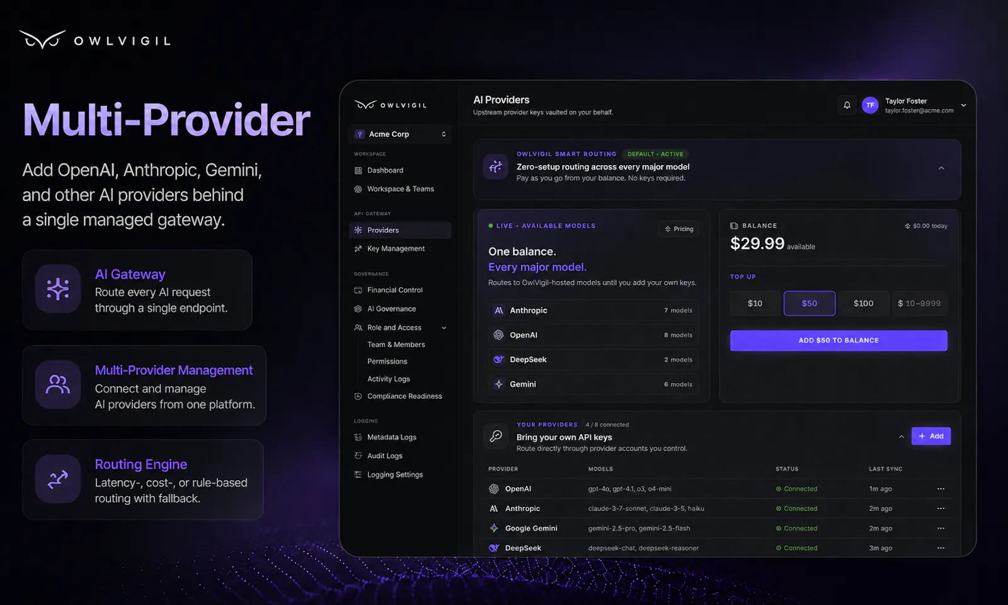Screen dimensions: 1008x605
Task: Click the "8 models" count for OpenAI
Action: 678,335
